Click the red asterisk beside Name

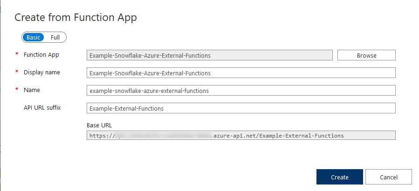(17, 89)
